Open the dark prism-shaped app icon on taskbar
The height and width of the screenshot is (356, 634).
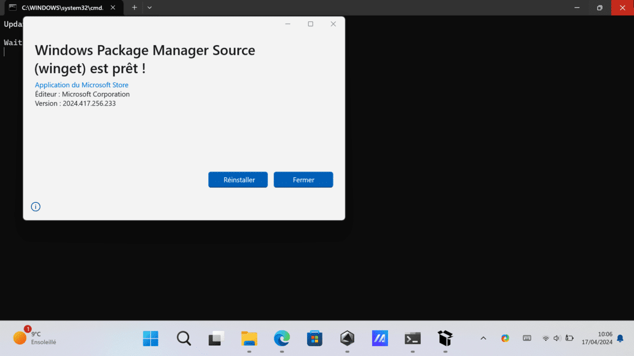[347, 338]
